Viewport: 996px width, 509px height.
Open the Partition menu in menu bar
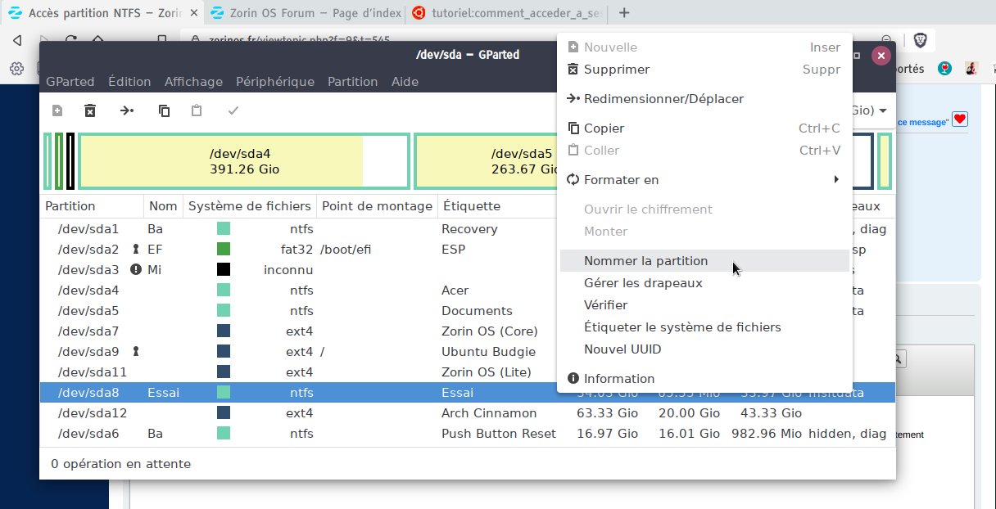click(x=352, y=82)
